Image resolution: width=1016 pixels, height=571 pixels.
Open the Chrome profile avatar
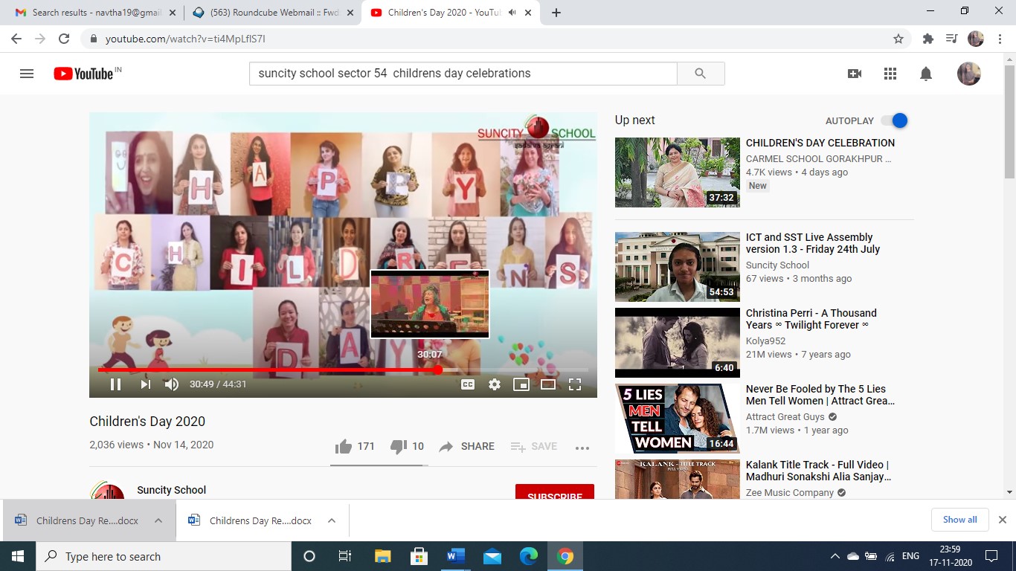pos(976,39)
